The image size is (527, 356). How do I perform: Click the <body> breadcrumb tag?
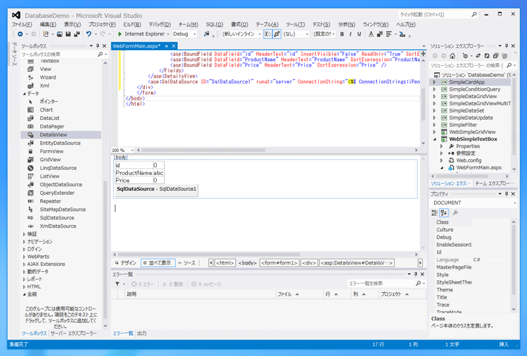tap(248, 263)
